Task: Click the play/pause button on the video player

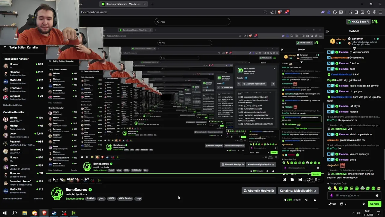Action: tap(54, 179)
